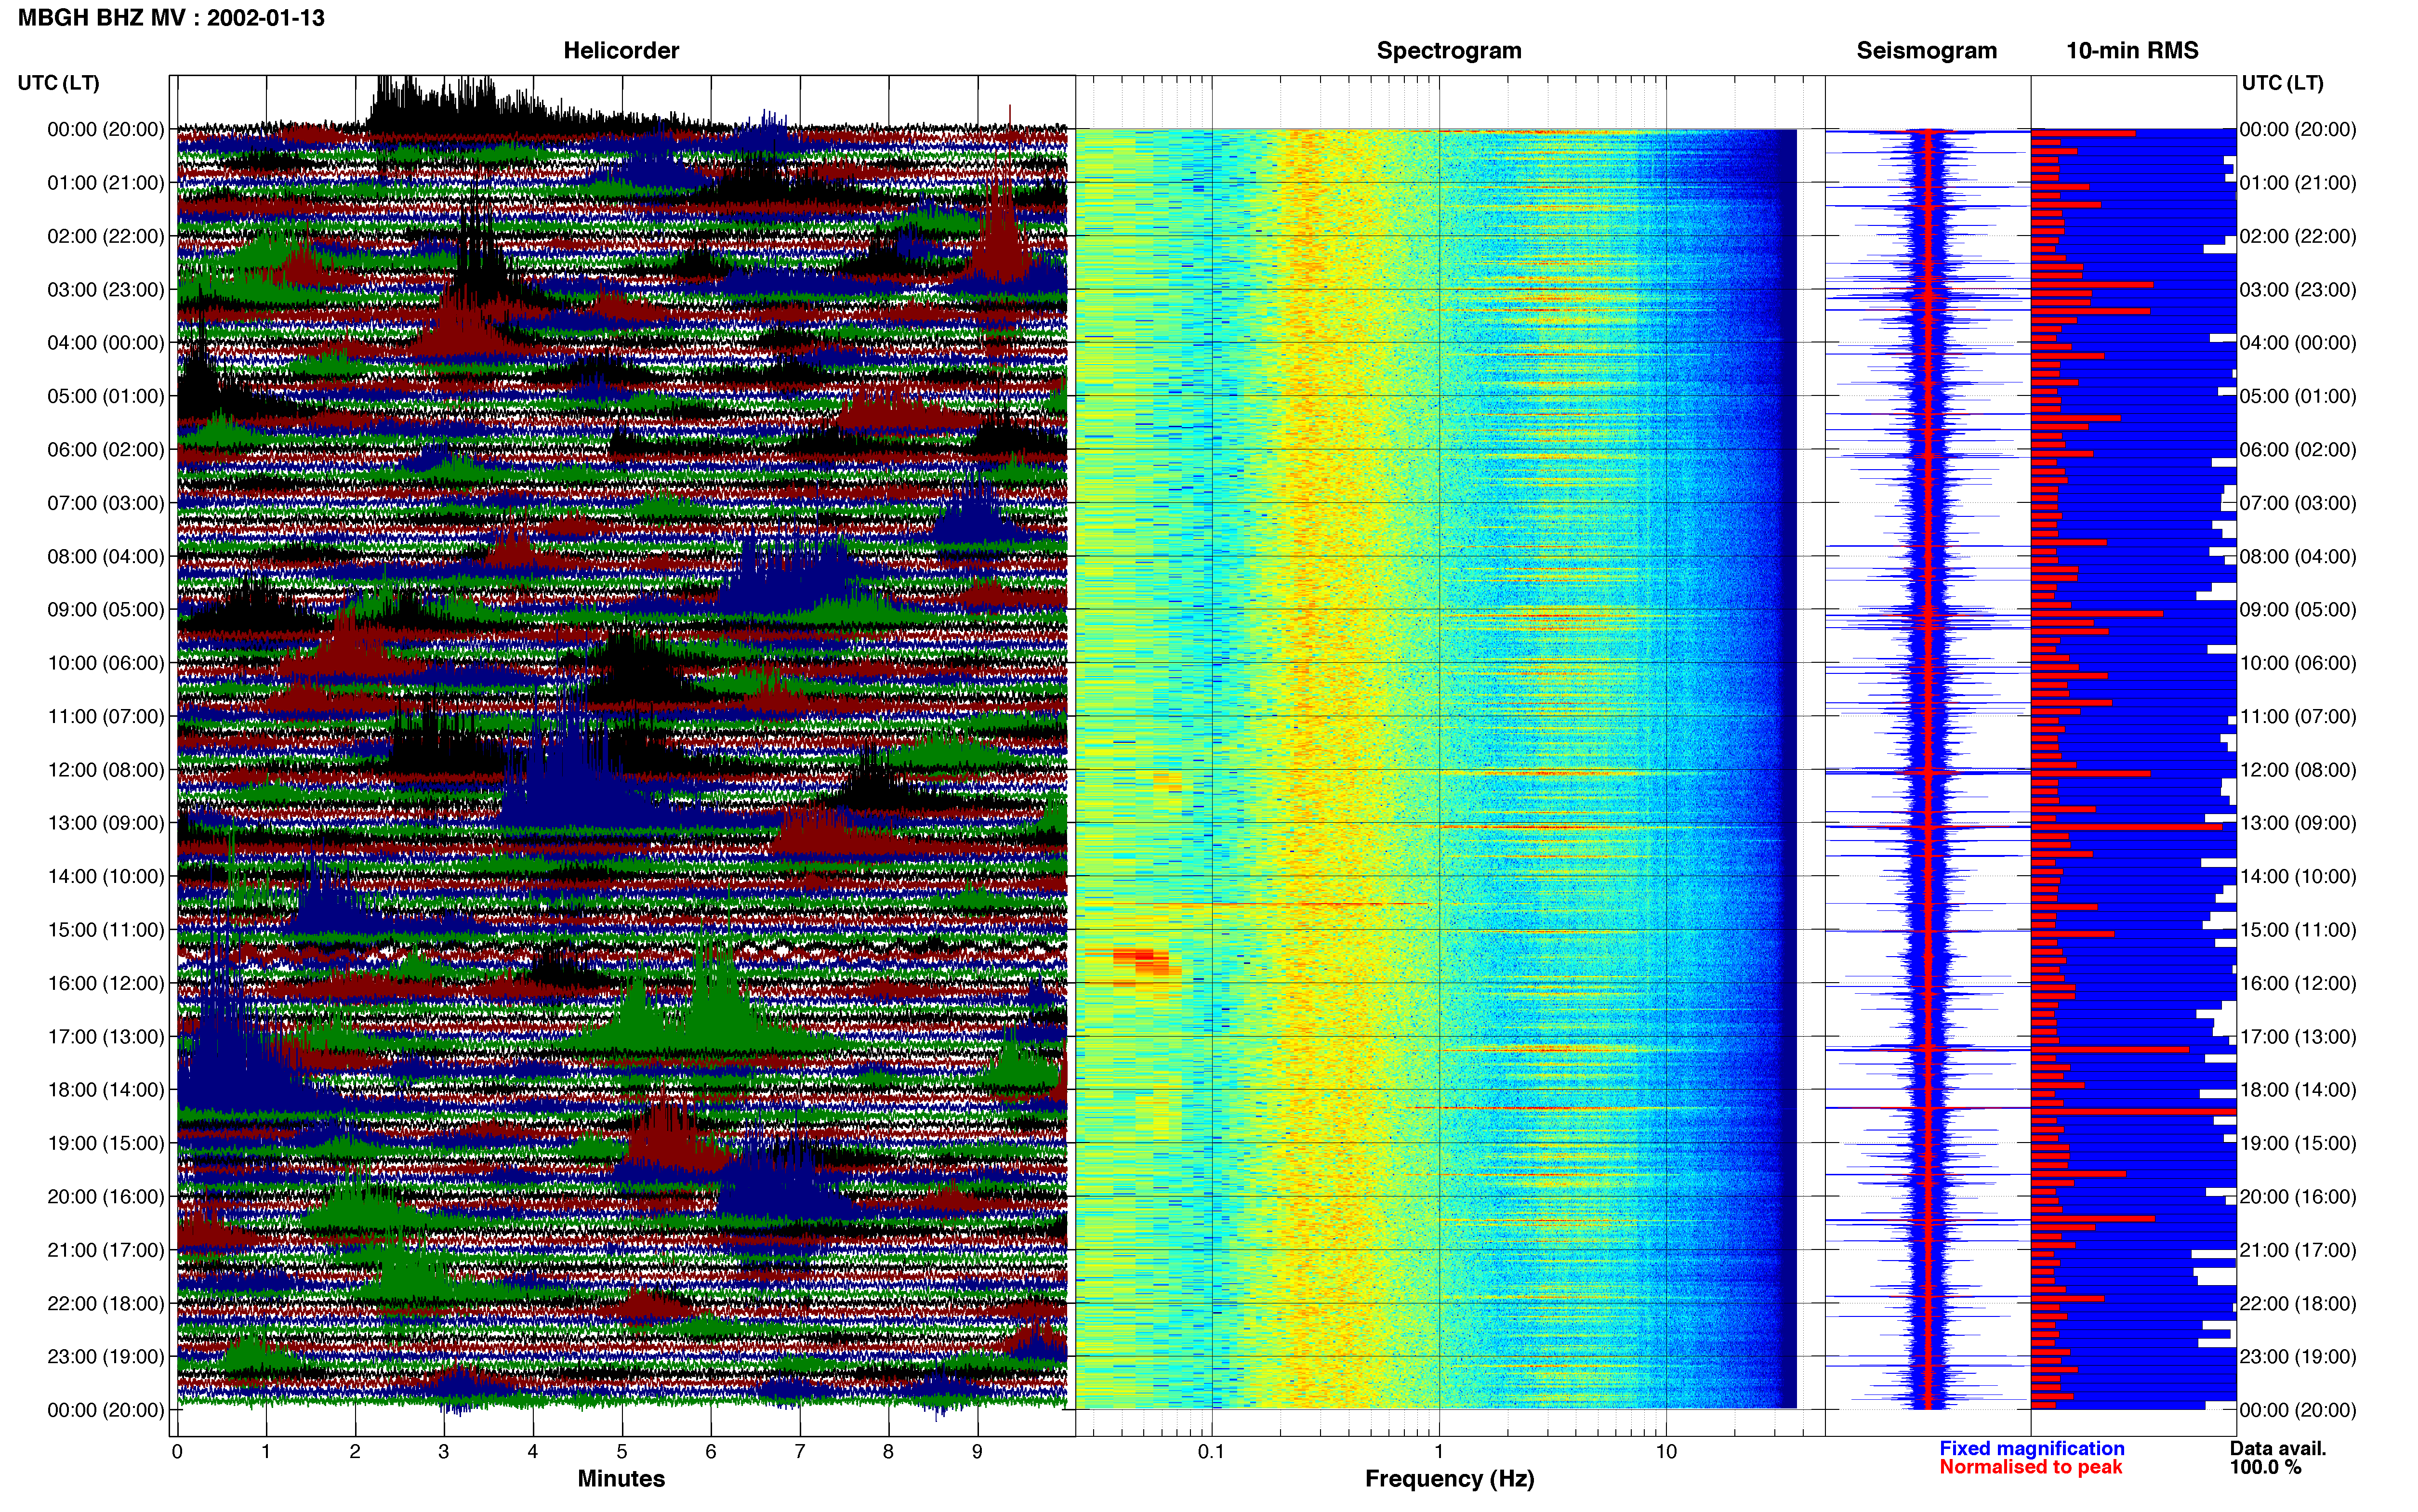Click the '1' frequency tick label under the spectrogram
Image resolution: width=2418 pixels, height=1512 pixels.
(1439, 1452)
